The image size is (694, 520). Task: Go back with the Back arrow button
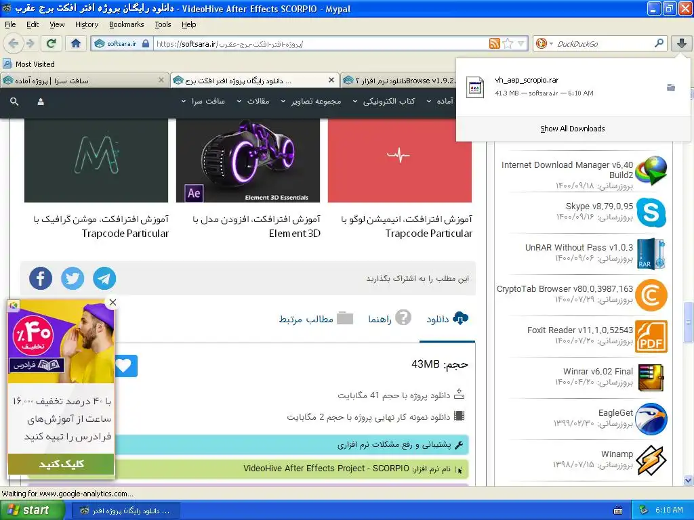pyautogui.click(x=14, y=43)
